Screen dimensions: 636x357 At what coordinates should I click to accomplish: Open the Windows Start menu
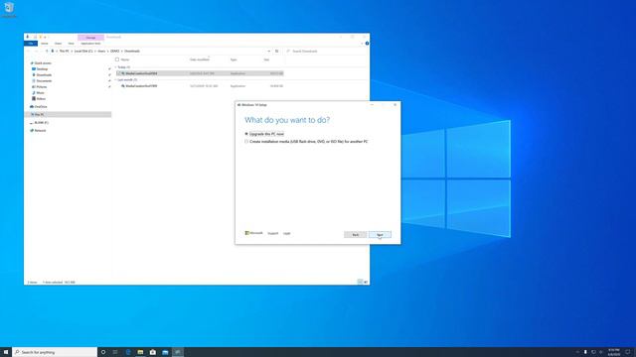[x=6, y=352]
